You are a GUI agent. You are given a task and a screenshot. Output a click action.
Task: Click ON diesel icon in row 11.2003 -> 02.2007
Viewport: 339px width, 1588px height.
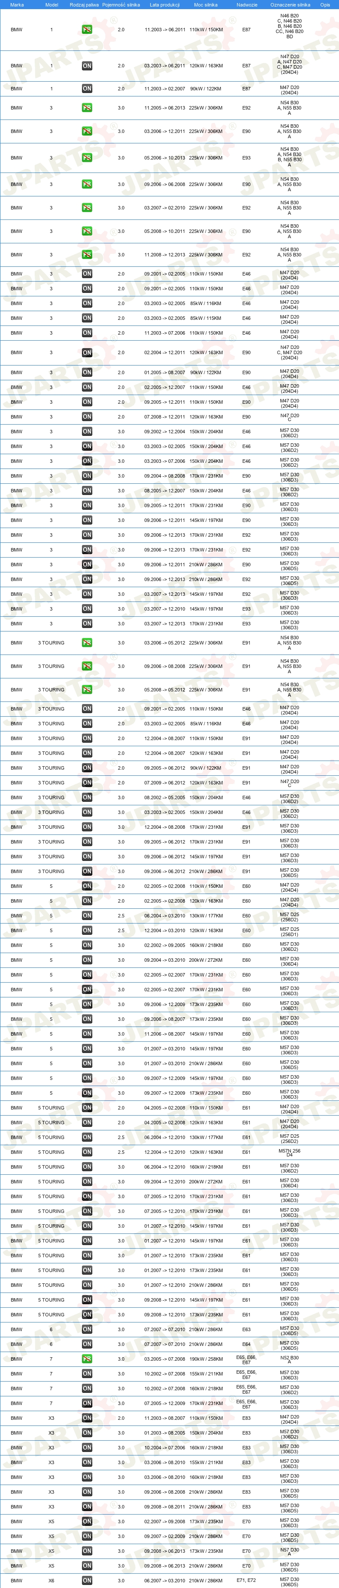[x=87, y=89]
